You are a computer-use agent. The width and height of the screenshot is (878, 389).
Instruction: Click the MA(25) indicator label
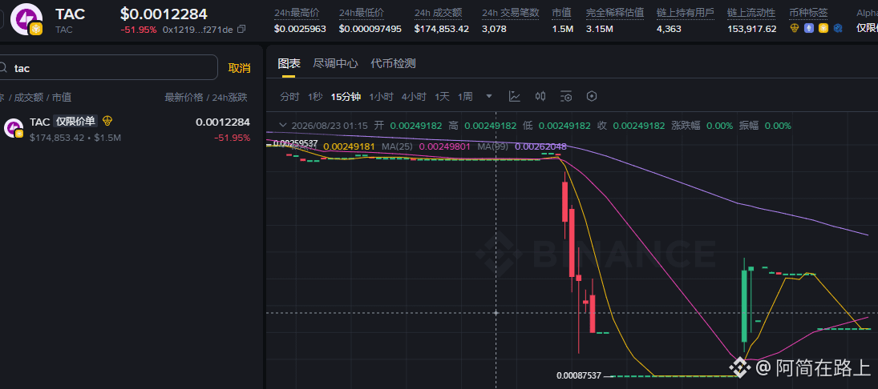[396, 146]
